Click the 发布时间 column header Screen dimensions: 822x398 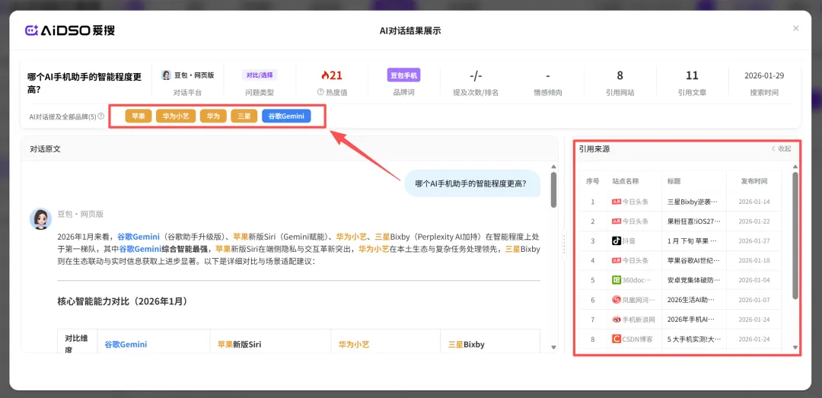(x=753, y=181)
